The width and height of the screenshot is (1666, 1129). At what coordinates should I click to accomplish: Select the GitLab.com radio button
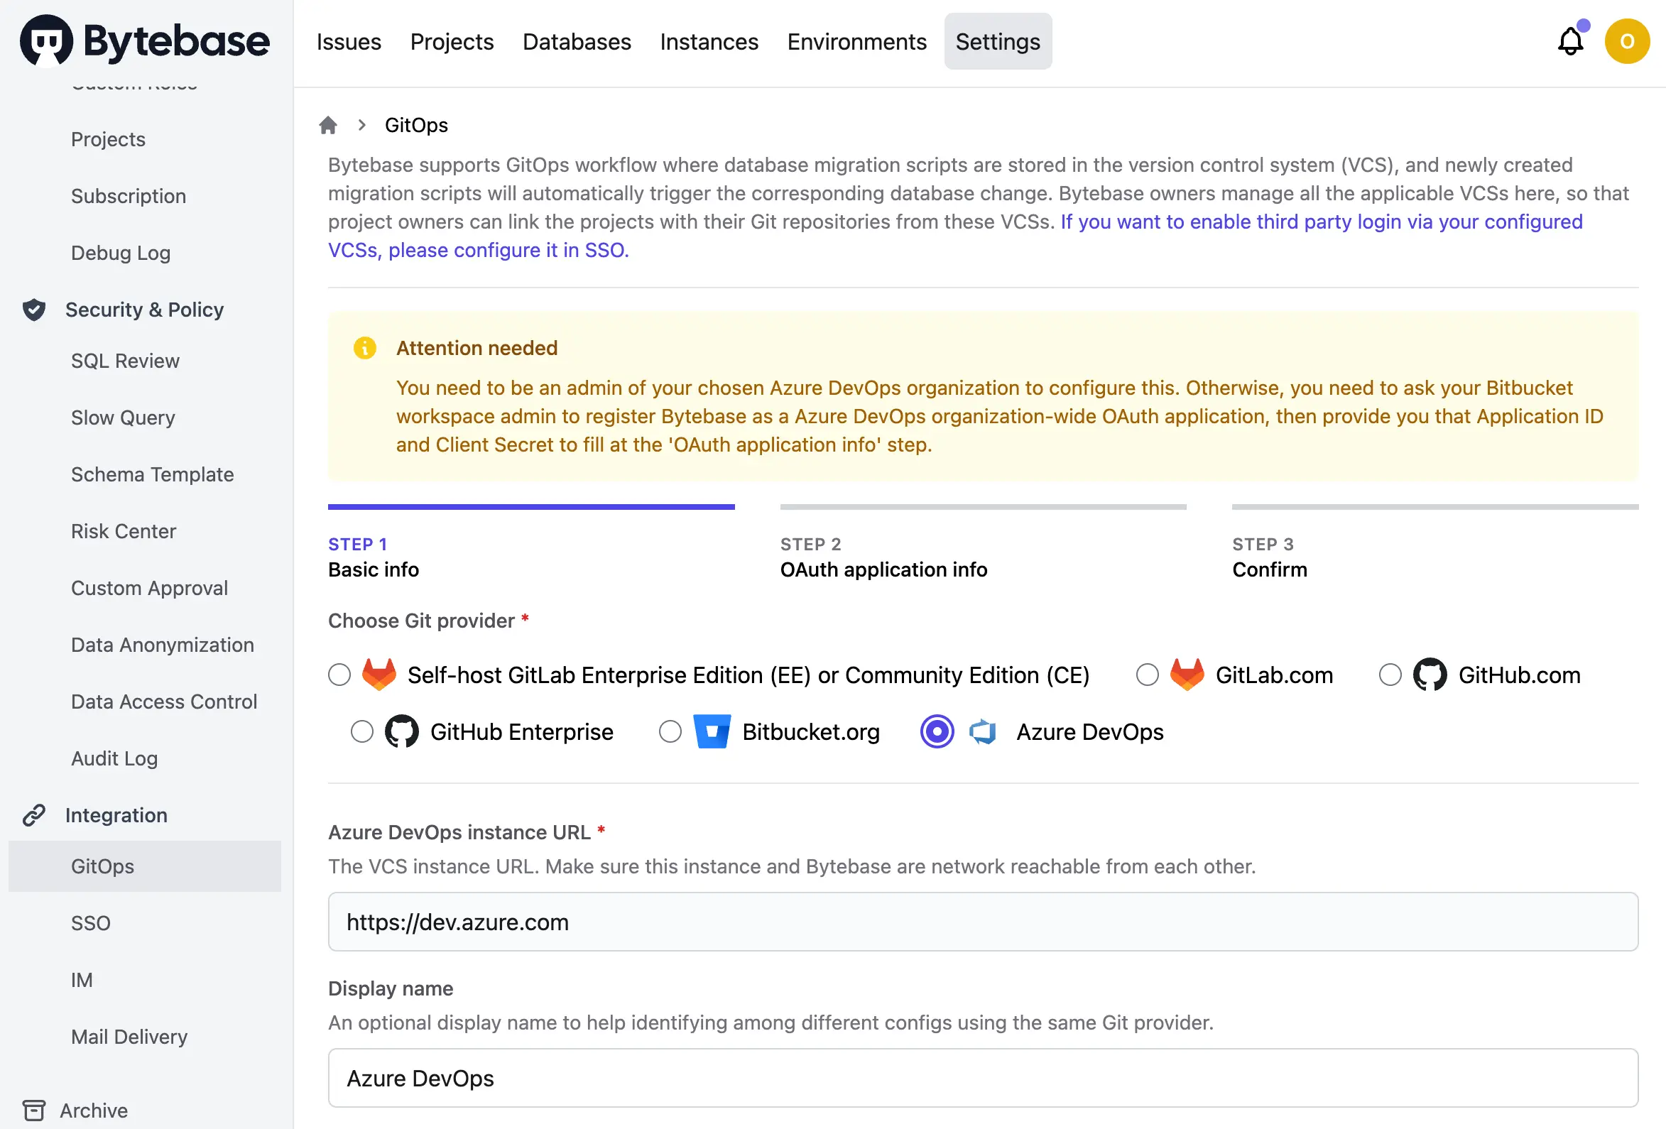[1147, 675]
